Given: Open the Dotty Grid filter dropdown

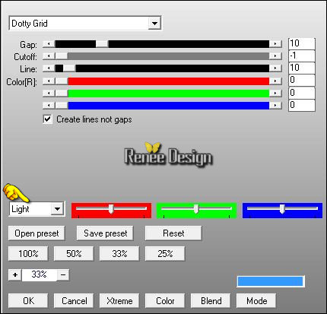Looking at the screenshot, I should pos(154,24).
